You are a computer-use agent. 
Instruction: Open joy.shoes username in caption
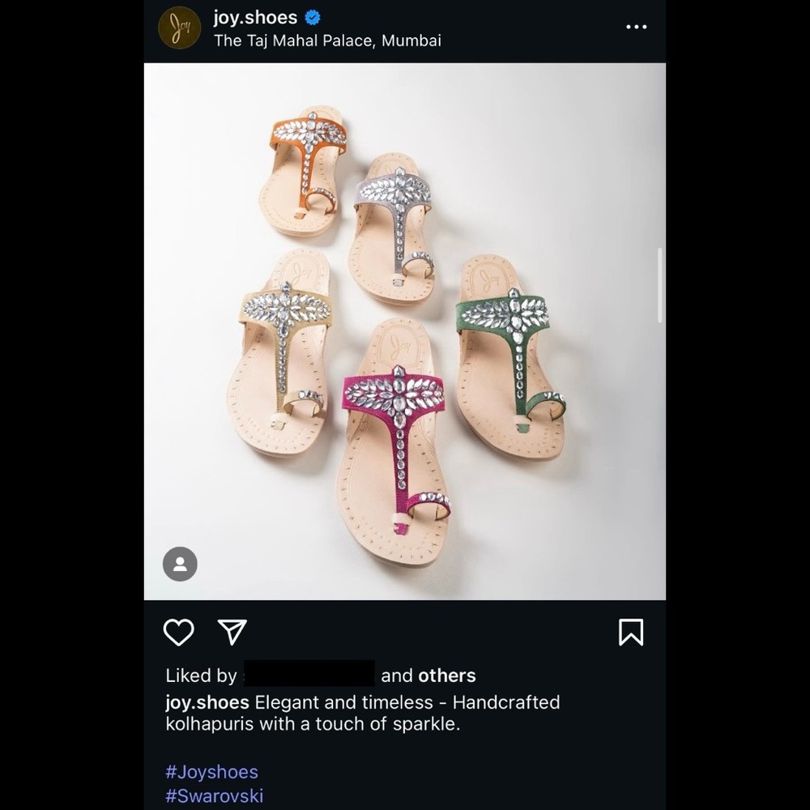tap(207, 702)
